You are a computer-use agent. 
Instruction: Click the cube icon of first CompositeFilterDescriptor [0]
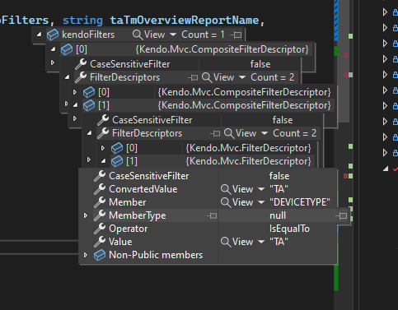pyautogui.click(x=67, y=49)
